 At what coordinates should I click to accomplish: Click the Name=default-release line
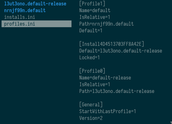(105, 78)
